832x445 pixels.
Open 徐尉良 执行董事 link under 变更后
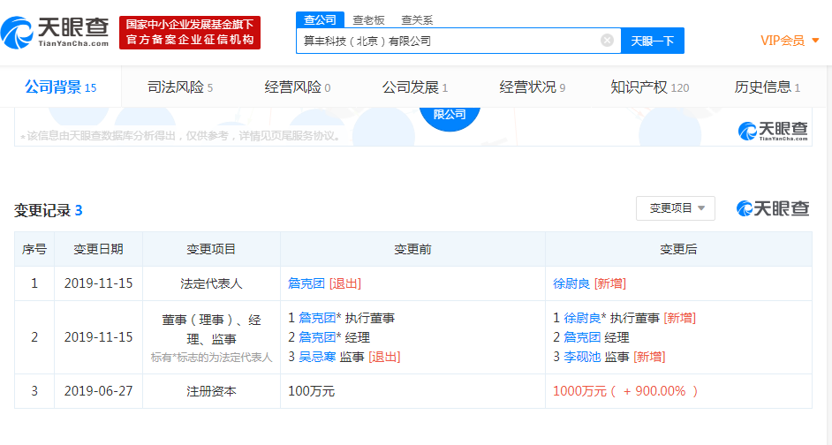coord(582,318)
